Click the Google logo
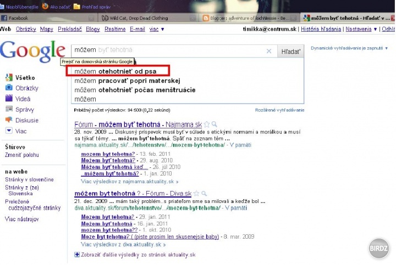Viewport: 396px width, 265px height. click(32, 51)
